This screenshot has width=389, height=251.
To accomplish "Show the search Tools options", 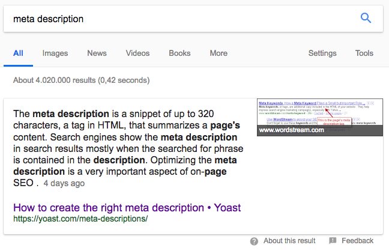I will point(364,53).
